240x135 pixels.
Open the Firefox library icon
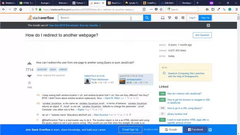click(x=207, y=9)
